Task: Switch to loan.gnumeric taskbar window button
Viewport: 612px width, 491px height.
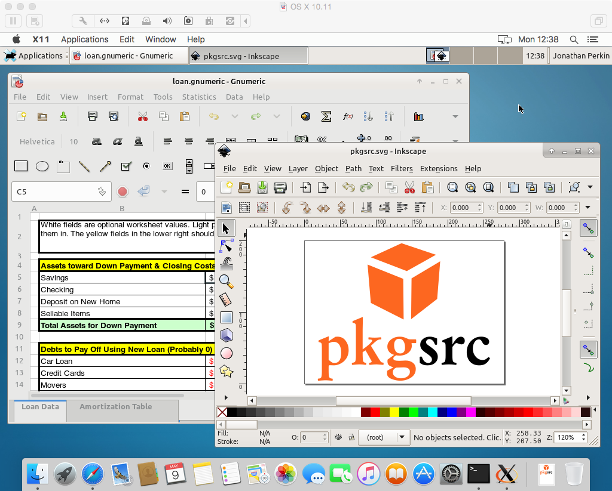Action: point(127,55)
